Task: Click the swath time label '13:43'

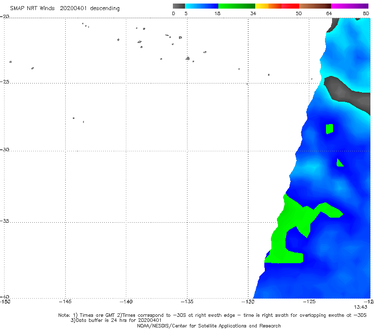Action: (360, 307)
